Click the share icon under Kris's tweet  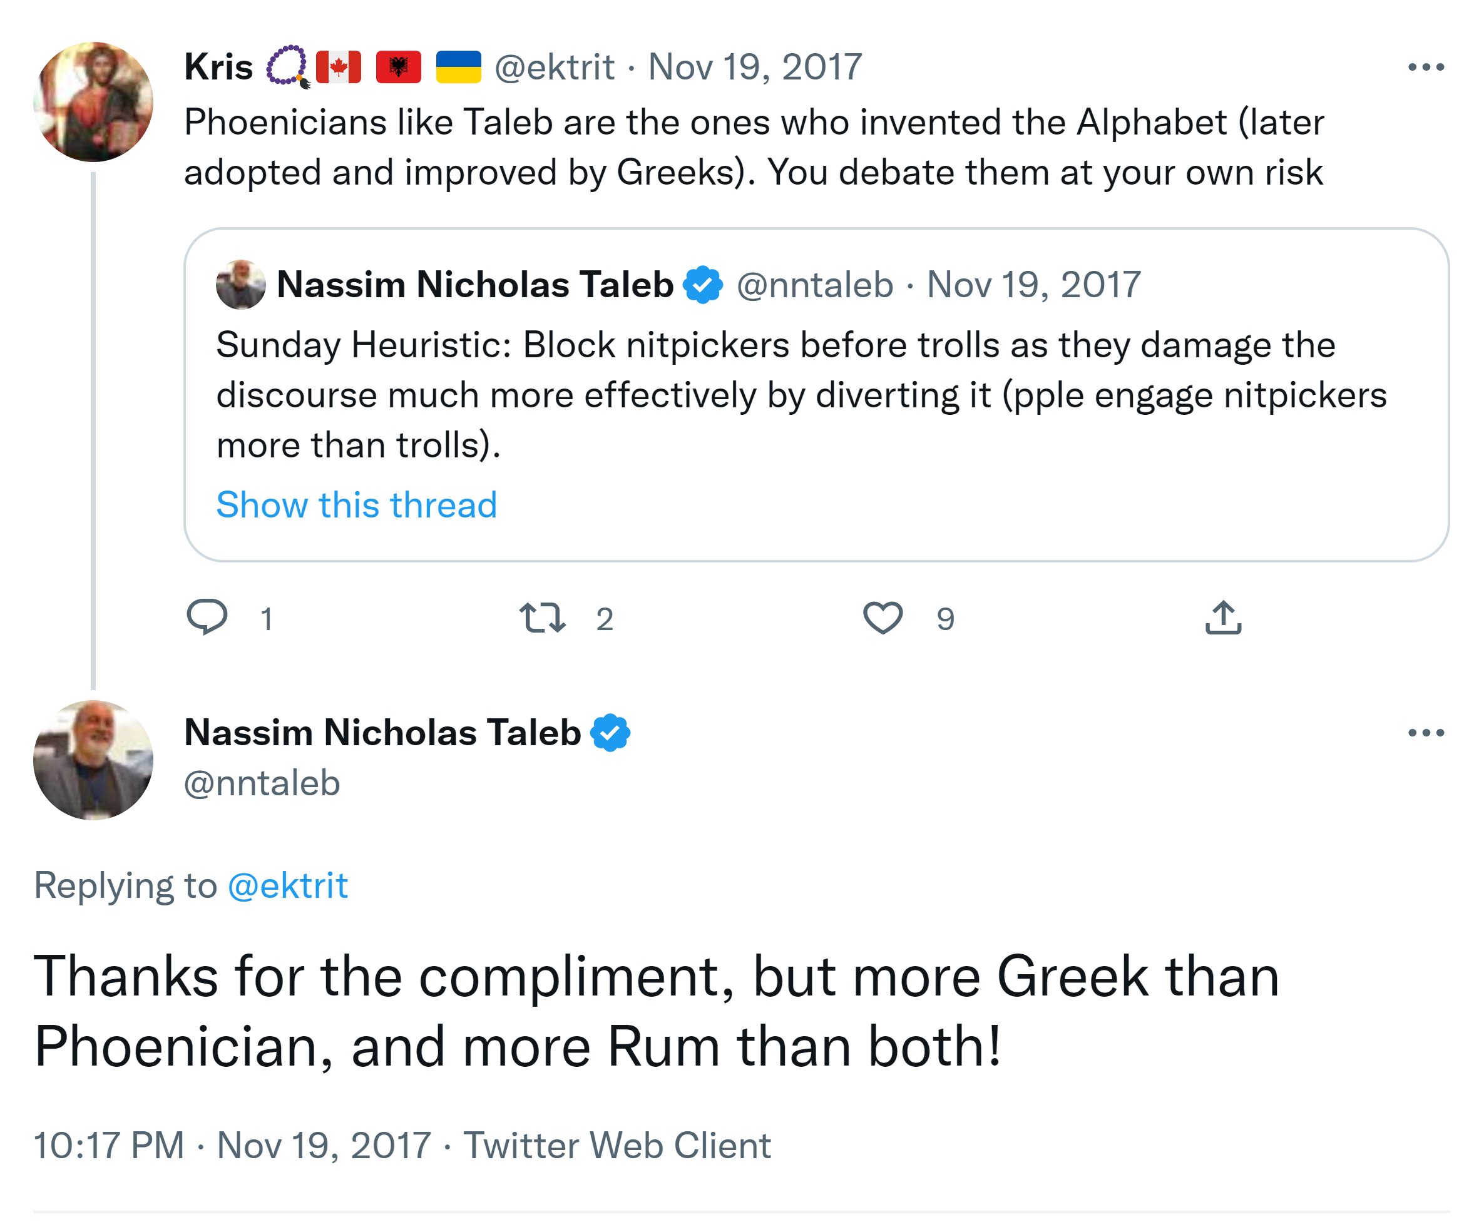click(1222, 618)
